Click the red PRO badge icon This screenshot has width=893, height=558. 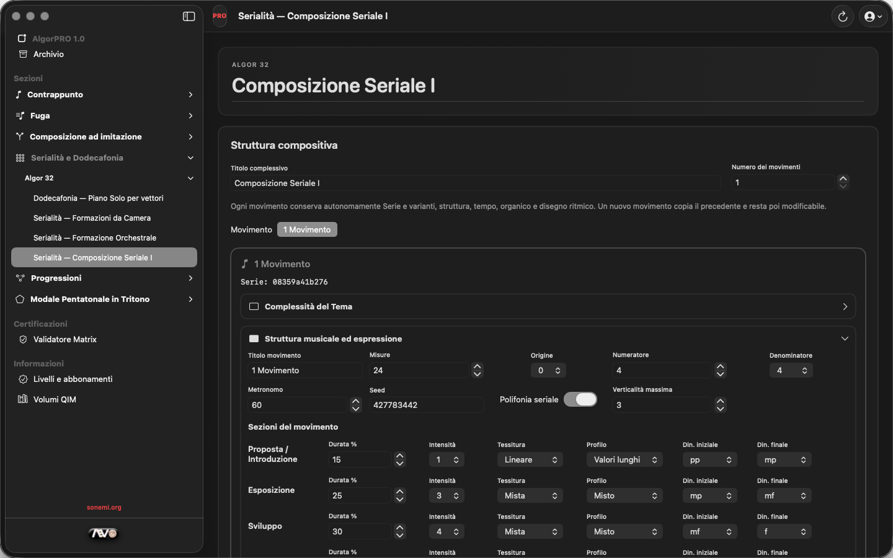coord(220,16)
